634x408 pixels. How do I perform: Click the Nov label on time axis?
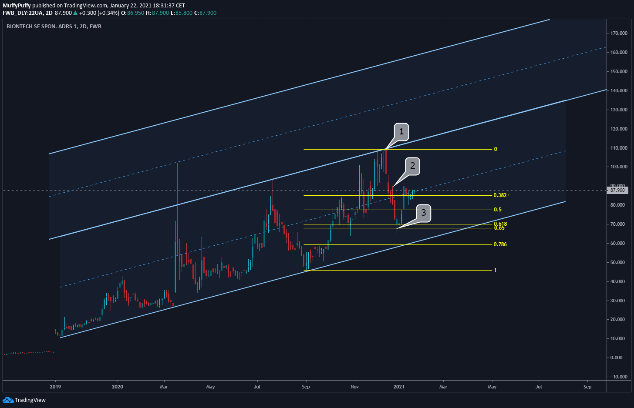[x=355, y=387]
